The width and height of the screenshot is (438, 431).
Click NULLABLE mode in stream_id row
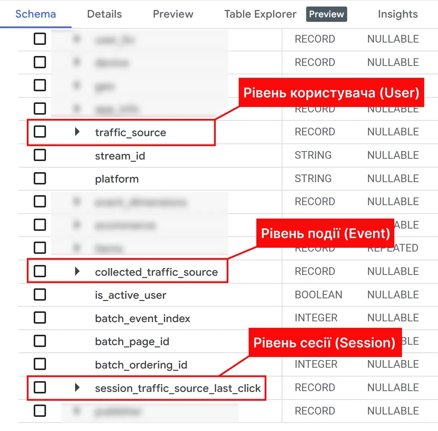coord(393,155)
